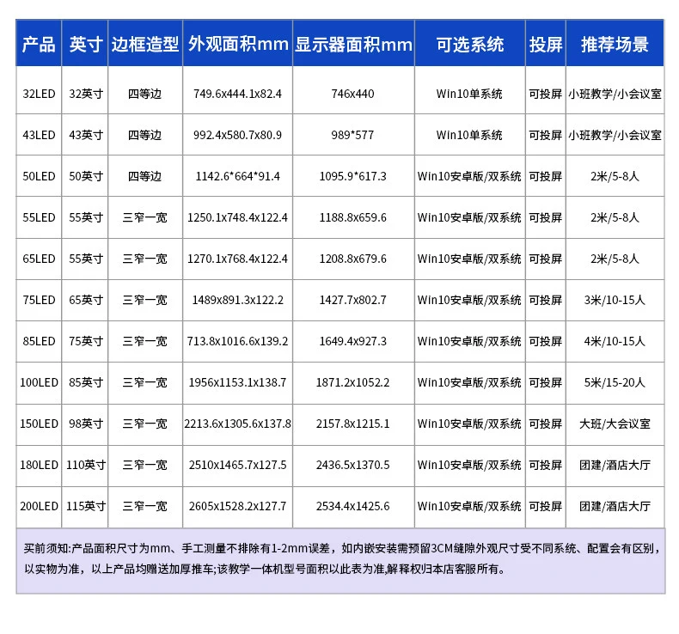This screenshot has height=634, width=679.
Task: Click dimension 1250.1x748.4x122.4
Action: pyautogui.click(x=237, y=217)
